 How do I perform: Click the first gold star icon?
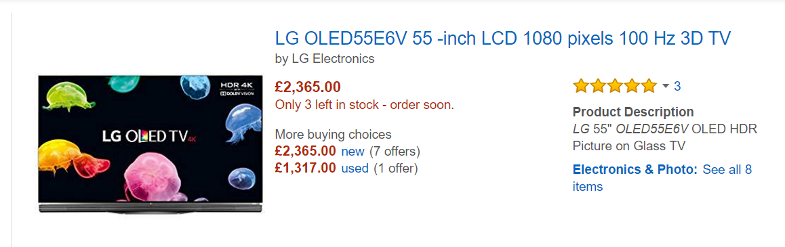tap(581, 86)
